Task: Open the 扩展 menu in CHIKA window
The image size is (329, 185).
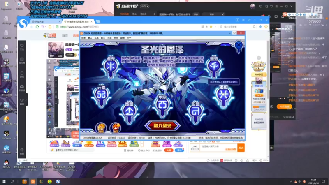Action: [x=109, y=38]
